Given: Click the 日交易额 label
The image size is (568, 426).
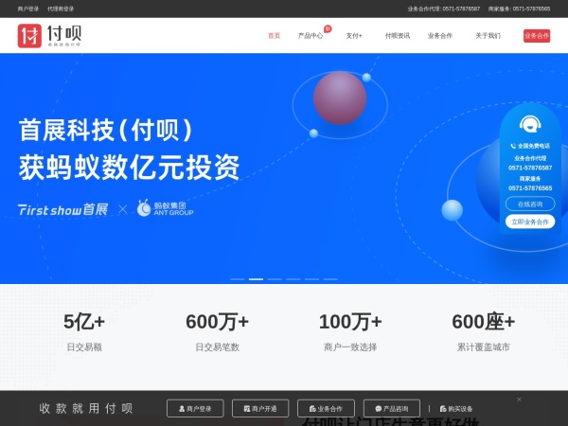Looking at the screenshot, I should [x=84, y=347].
